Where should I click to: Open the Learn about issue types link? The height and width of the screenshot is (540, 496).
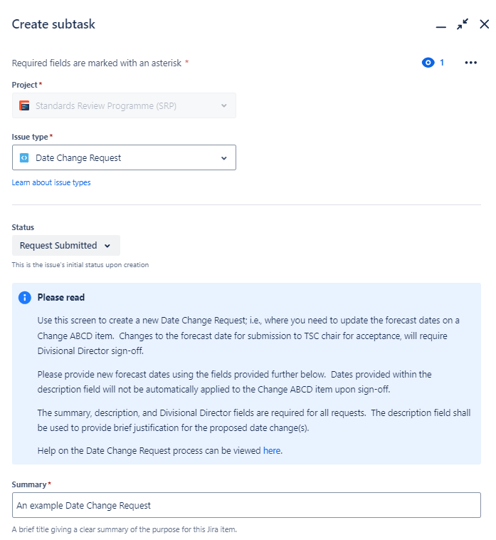[x=51, y=182]
